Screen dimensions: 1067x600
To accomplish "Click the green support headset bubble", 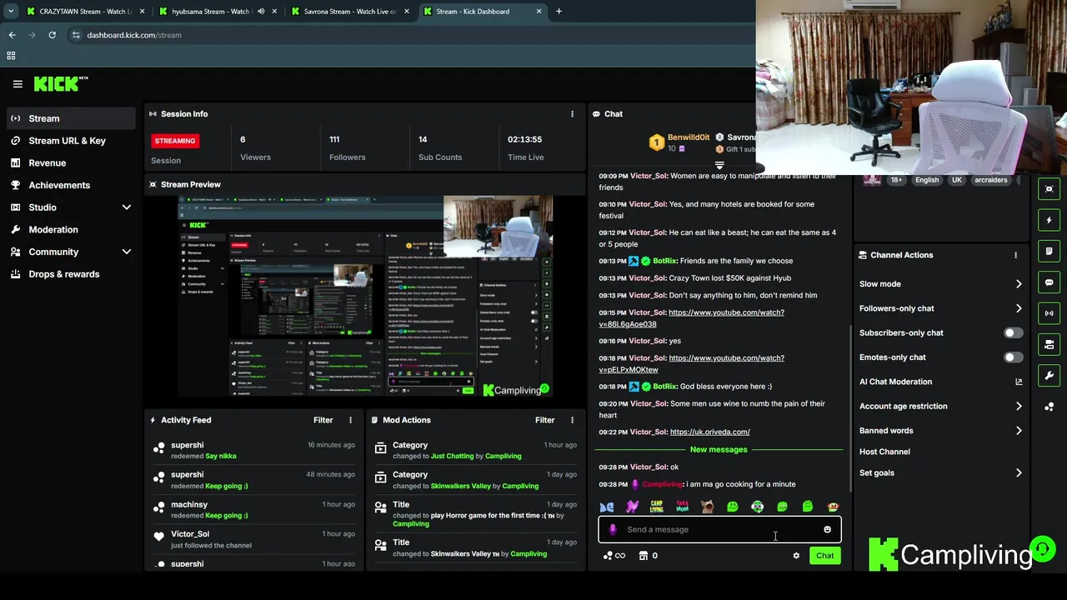I will coord(1042,549).
